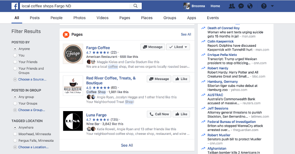295x154 pixels.
Task: Open the Help question mark icon
Action: pos(264,6)
